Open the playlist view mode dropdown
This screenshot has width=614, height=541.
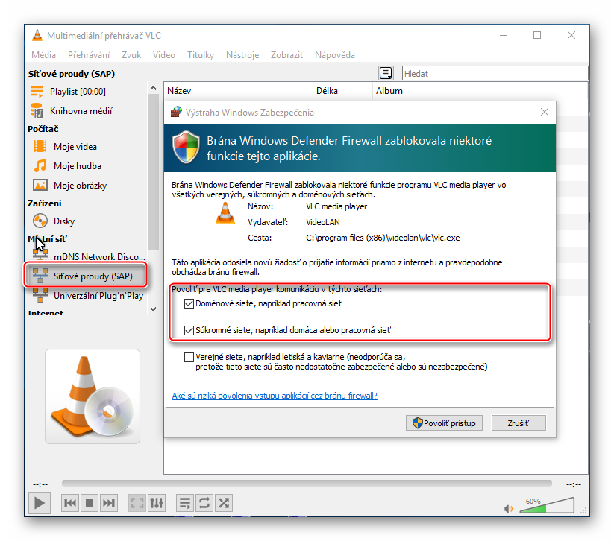pos(386,73)
